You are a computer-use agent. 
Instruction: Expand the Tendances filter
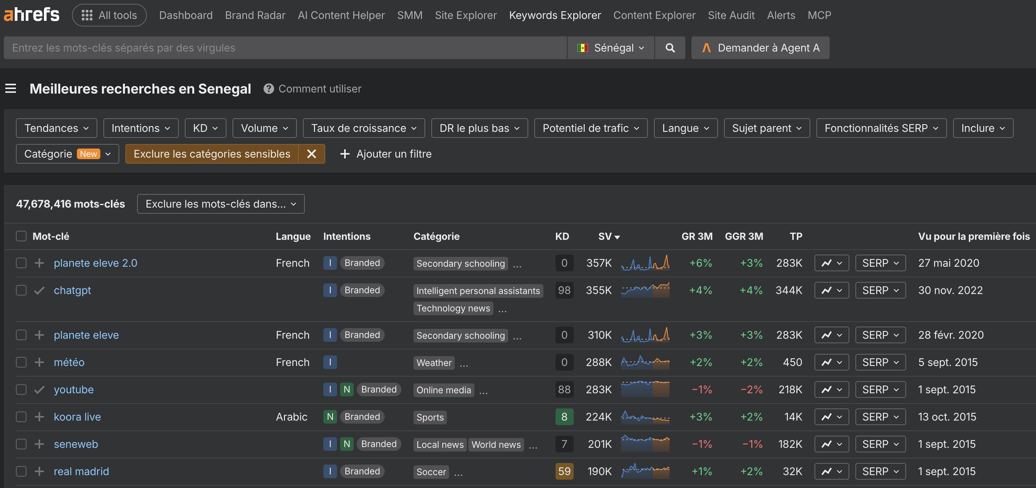coord(57,128)
